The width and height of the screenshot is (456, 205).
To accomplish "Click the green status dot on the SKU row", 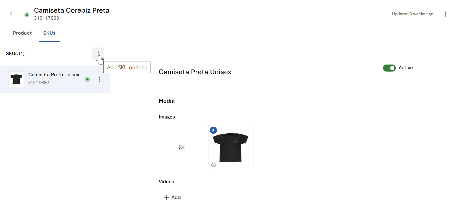I will (x=87, y=79).
